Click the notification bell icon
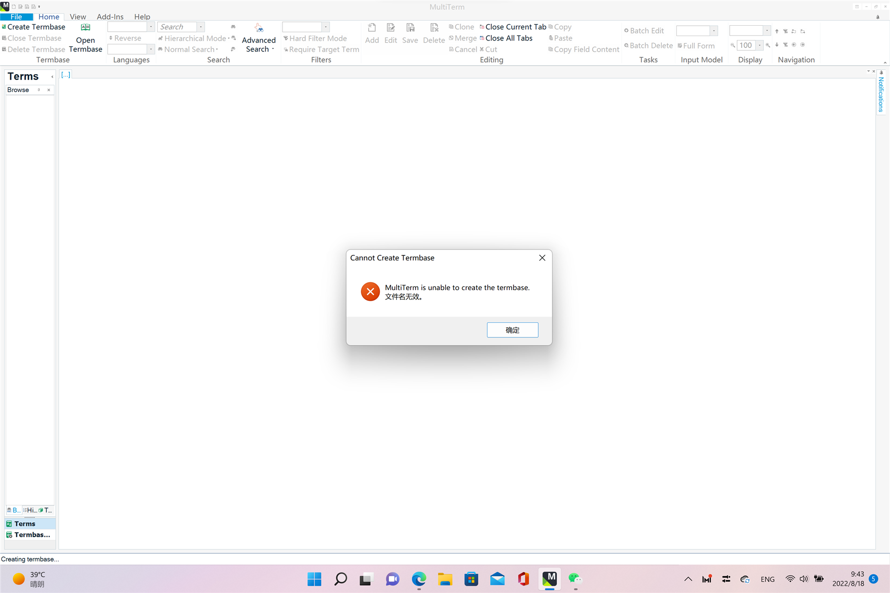This screenshot has width=890, height=593. (878, 17)
